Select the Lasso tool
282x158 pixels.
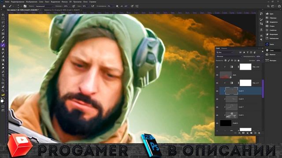pos(3,22)
